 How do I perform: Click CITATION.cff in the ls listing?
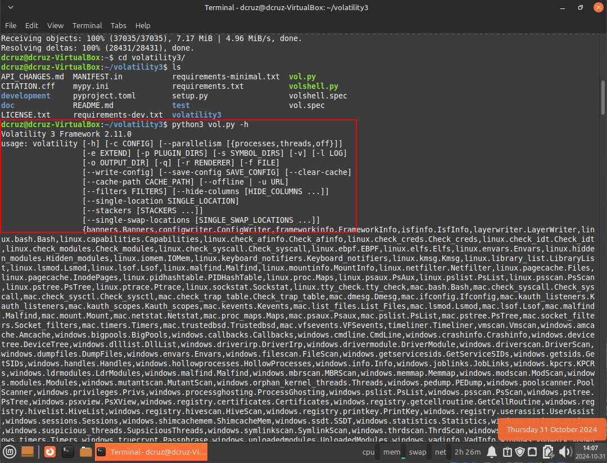(28, 87)
